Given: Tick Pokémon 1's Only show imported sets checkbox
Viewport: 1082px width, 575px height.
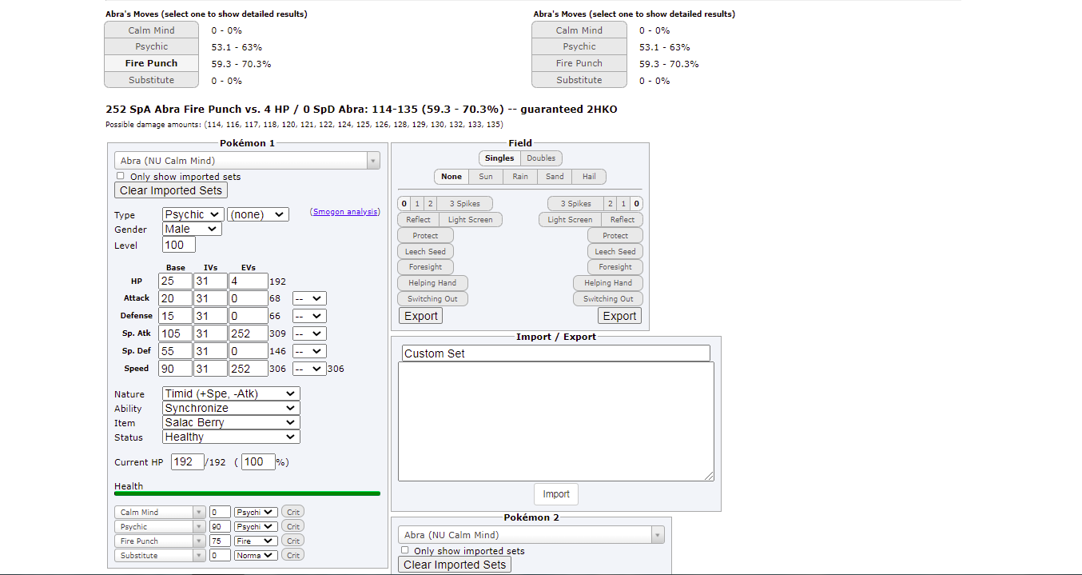Looking at the screenshot, I should 121,176.
